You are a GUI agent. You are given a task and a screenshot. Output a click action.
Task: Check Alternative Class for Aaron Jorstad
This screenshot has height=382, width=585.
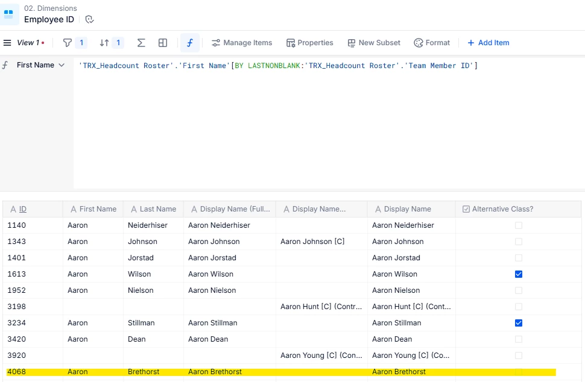click(519, 258)
